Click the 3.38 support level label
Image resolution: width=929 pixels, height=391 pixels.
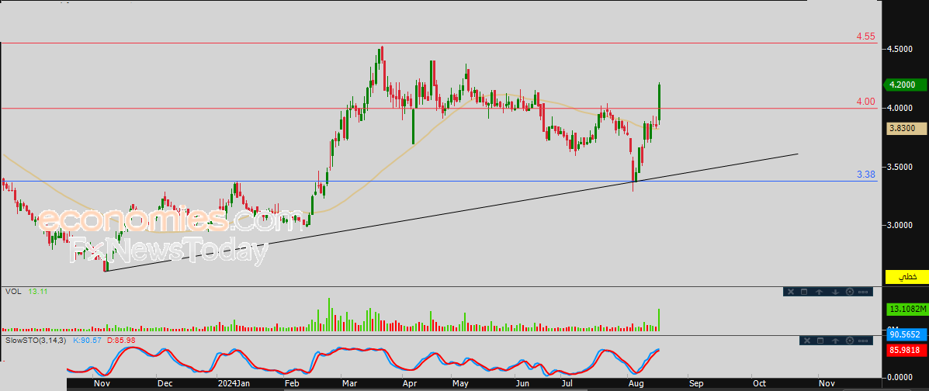coord(865,175)
